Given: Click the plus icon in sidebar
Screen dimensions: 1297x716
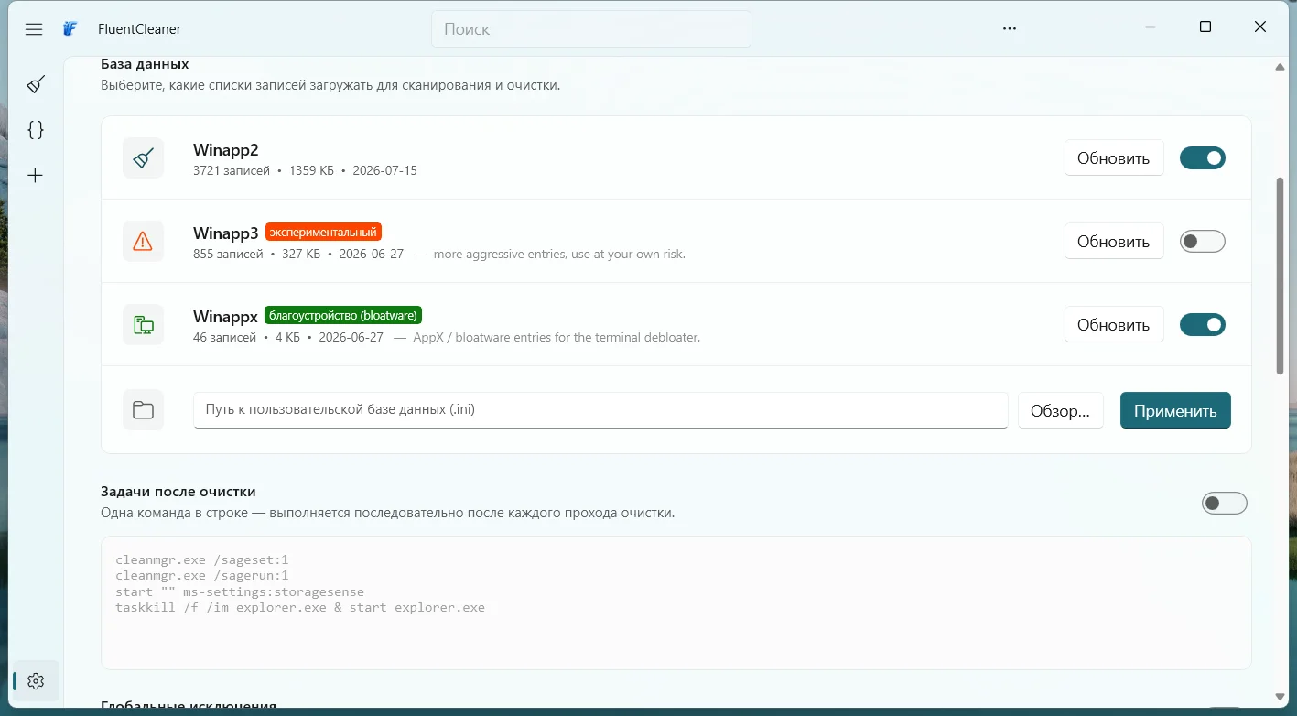Looking at the screenshot, I should click(x=36, y=175).
